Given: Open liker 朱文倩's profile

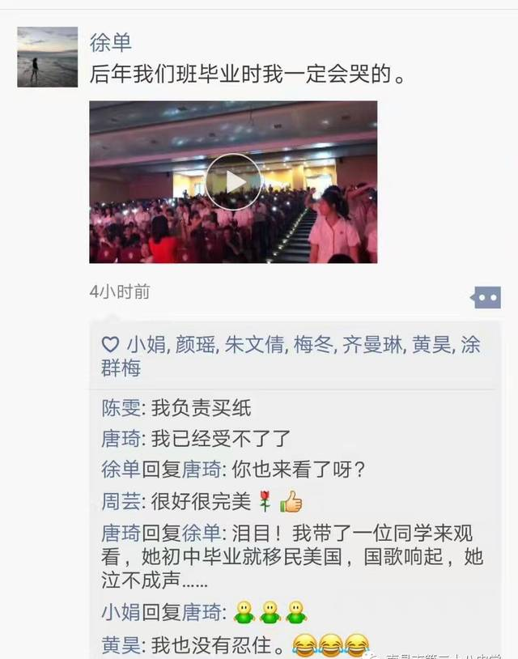Looking at the screenshot, I should click(x=255, y=345).
